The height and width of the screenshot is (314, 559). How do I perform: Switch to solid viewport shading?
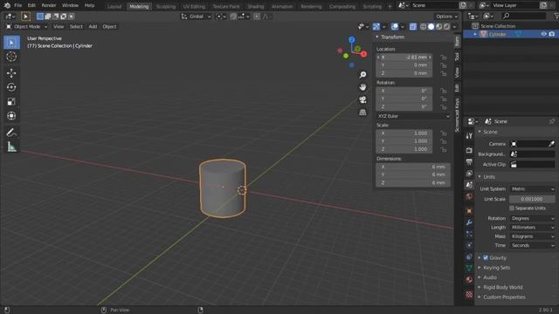(x=431, y=26)
